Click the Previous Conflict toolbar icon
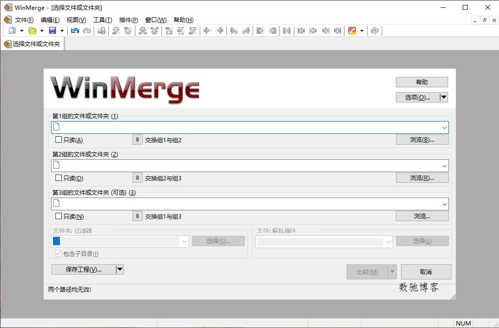Viewport: 499px width, 328px height. 155,30
